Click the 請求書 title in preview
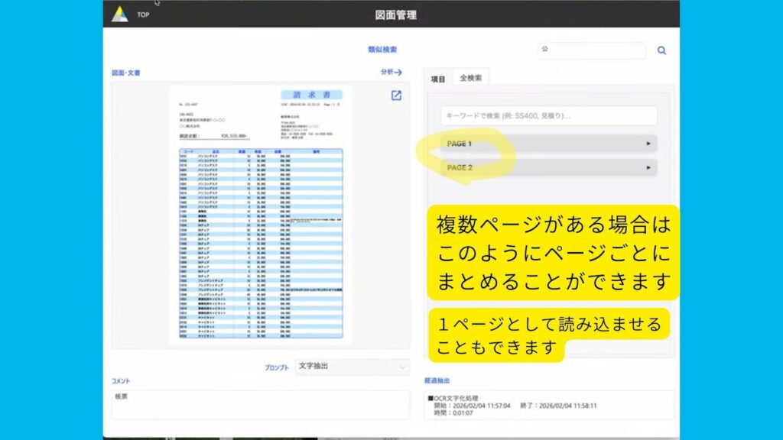This screenshot has height=440, width=783. pos(311,95)
